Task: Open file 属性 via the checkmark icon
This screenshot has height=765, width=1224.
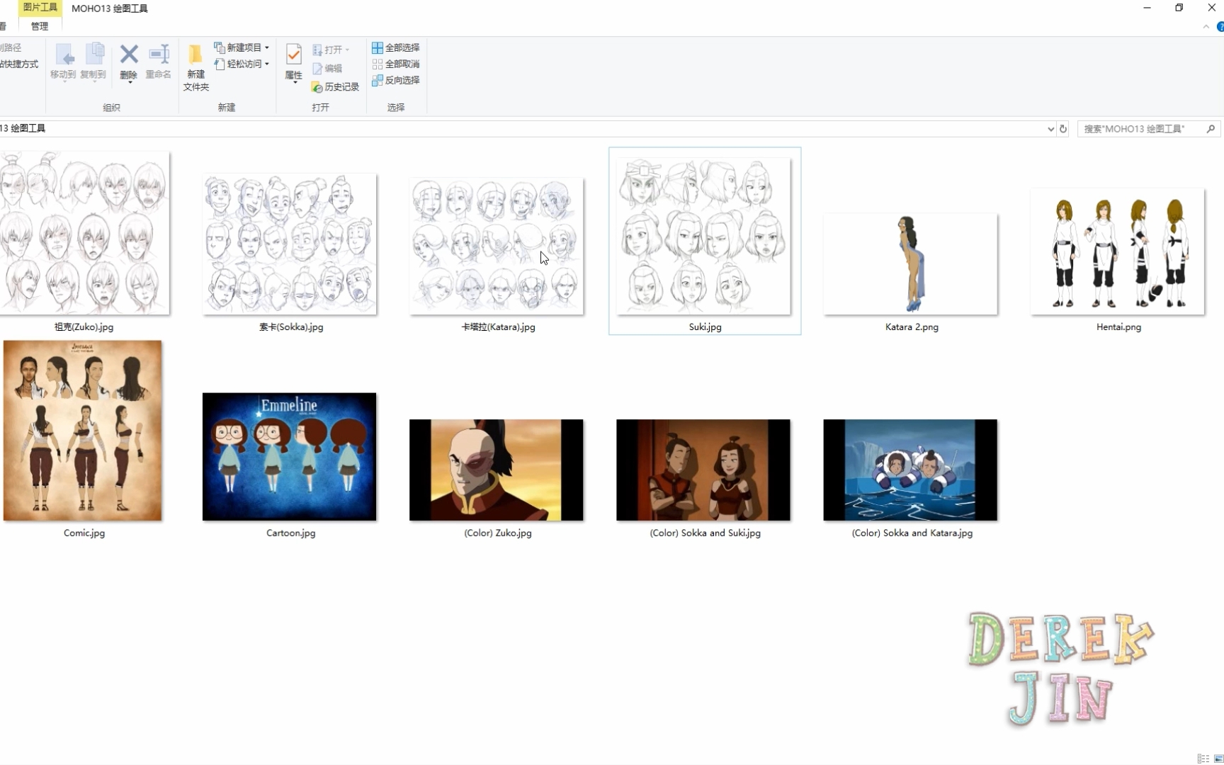Action: 293,55
